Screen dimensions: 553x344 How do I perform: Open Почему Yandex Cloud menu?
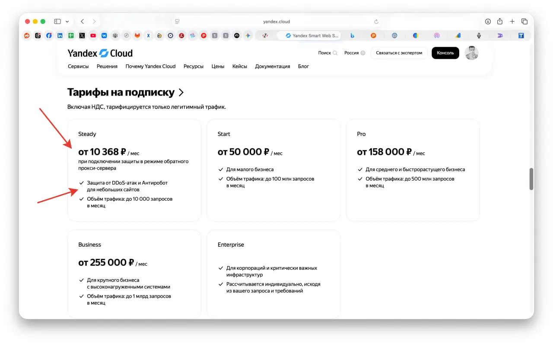[x=150, y=66]
